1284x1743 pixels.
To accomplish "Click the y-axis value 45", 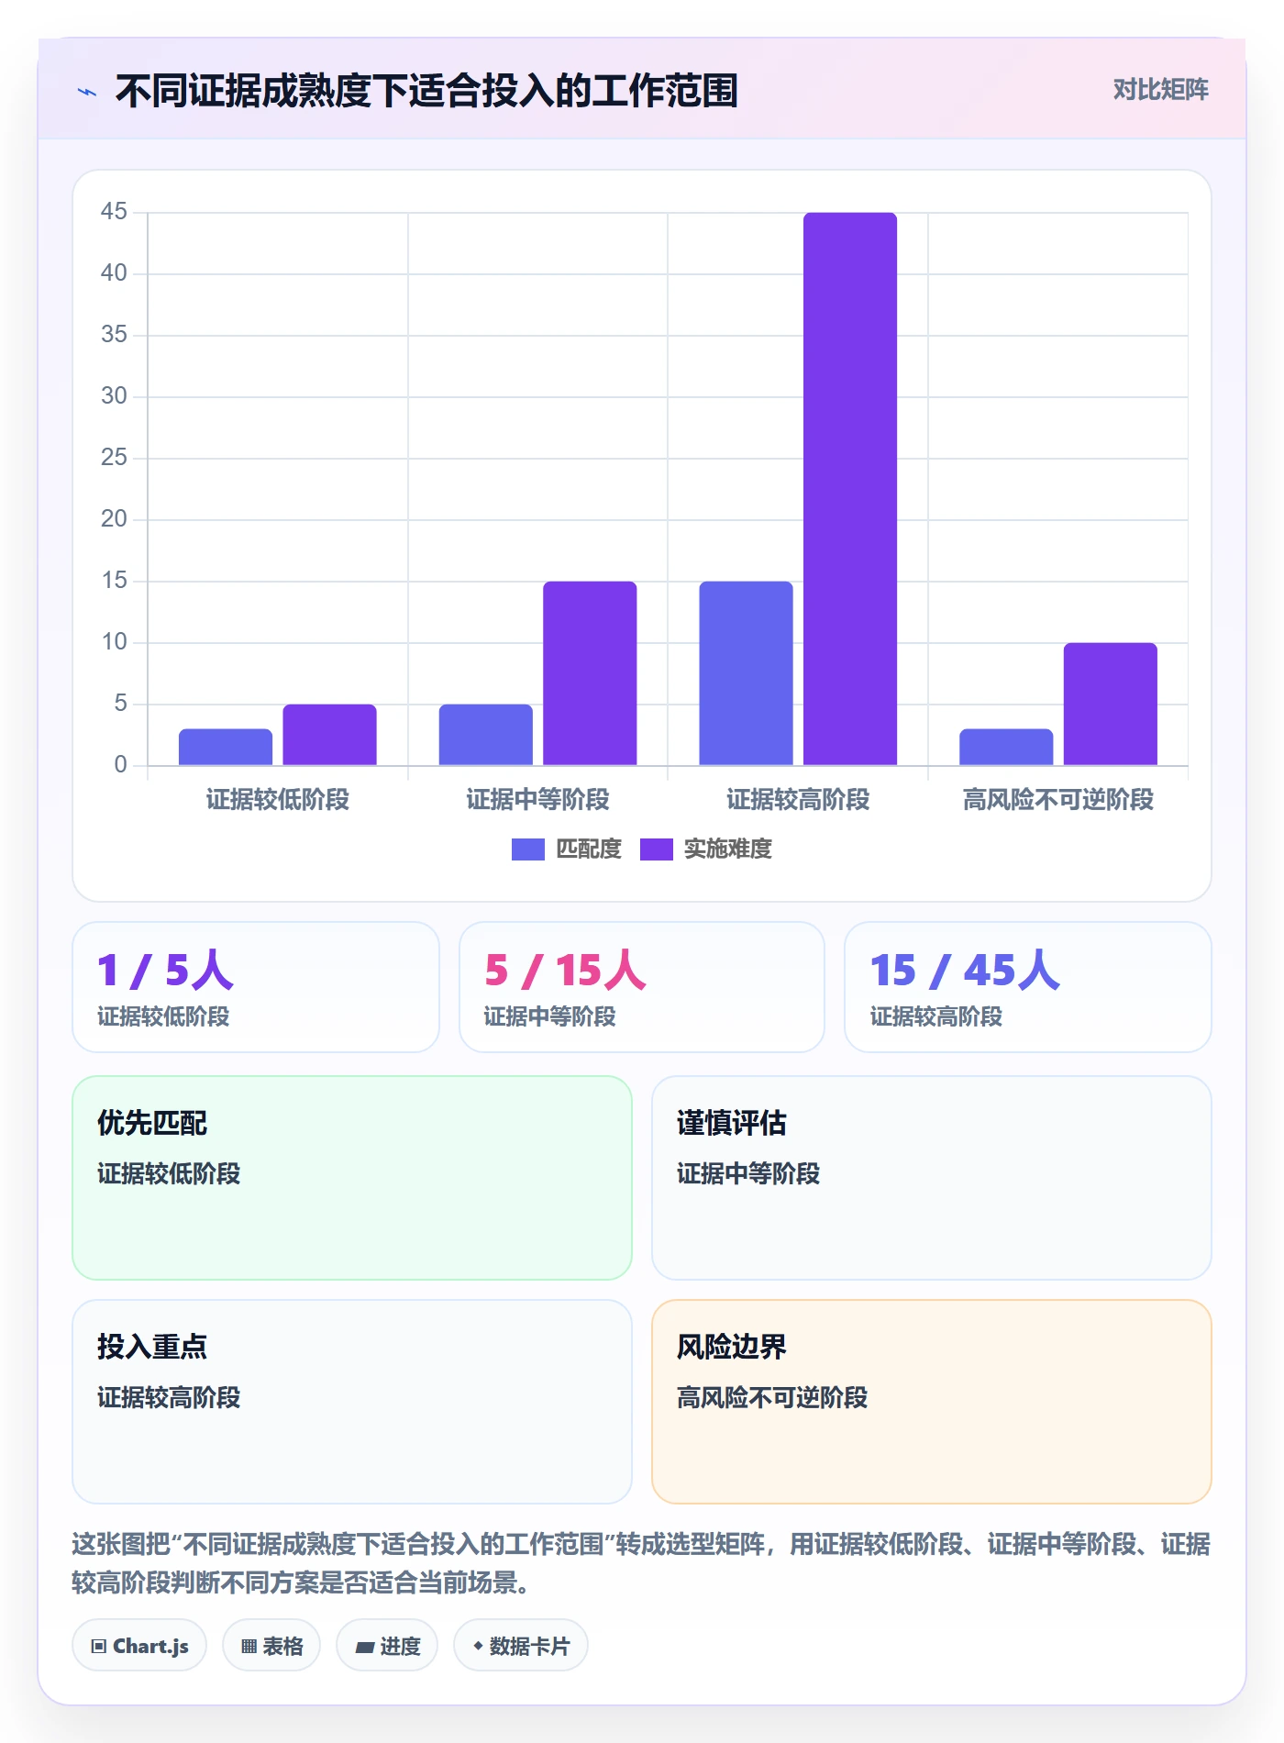I will click(x=114, y=212).
